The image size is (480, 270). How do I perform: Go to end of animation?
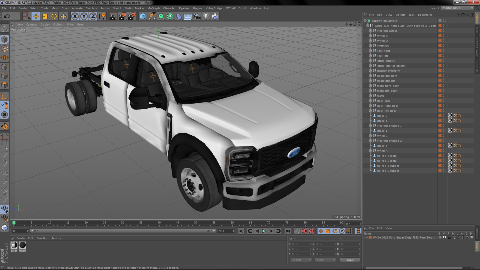tap(288, 231)
